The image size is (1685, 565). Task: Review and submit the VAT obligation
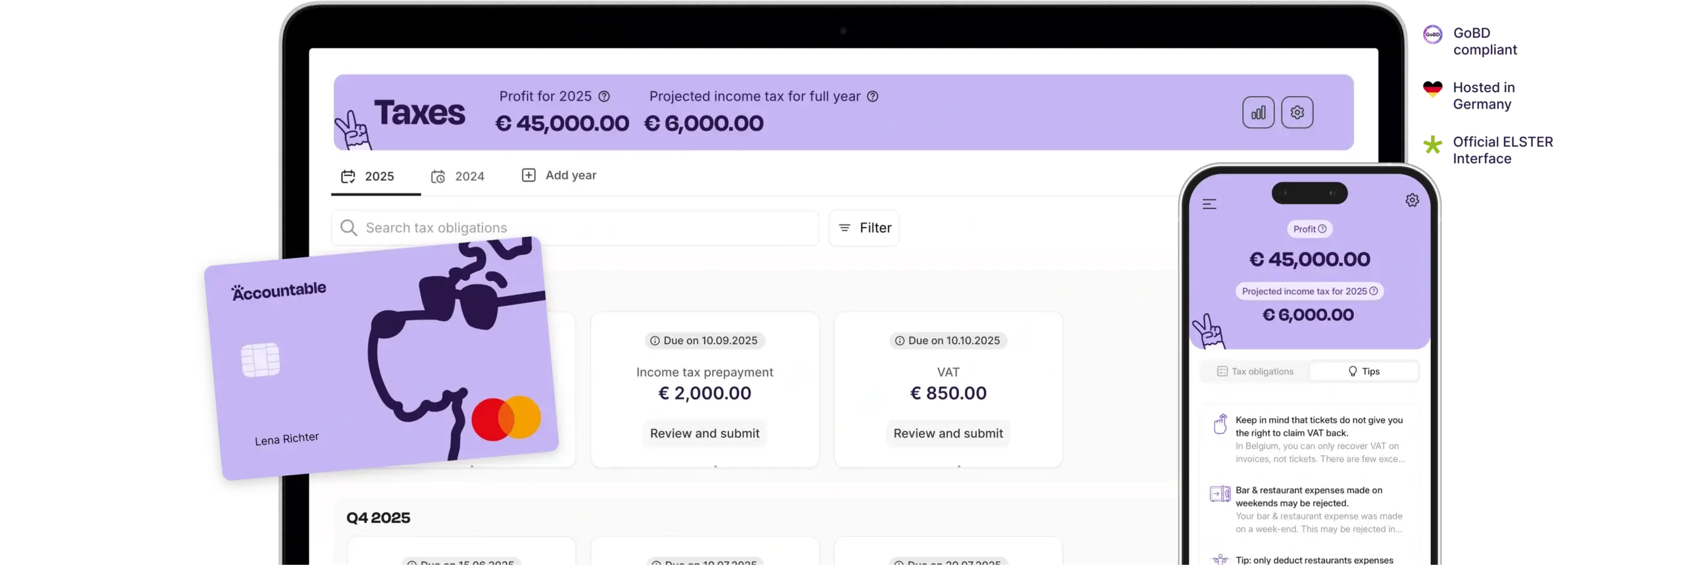tap(948, 433)
